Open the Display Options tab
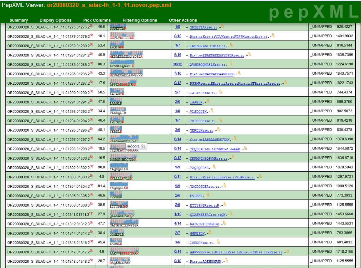This screenshot has height=268, width=361. (x=56, y=20)
